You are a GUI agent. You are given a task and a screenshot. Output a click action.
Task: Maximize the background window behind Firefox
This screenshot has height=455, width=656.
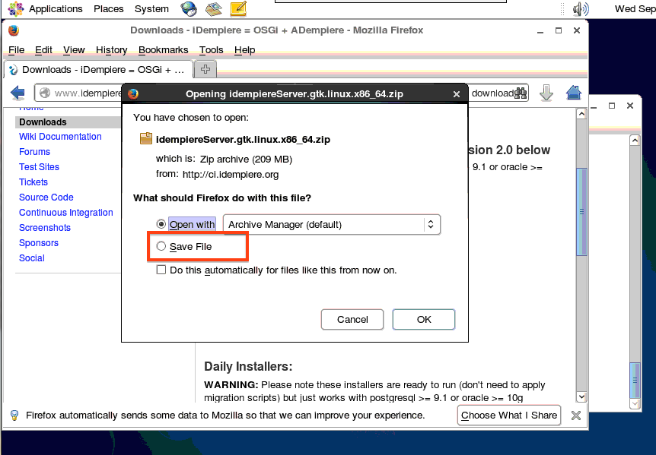[612, 106]
